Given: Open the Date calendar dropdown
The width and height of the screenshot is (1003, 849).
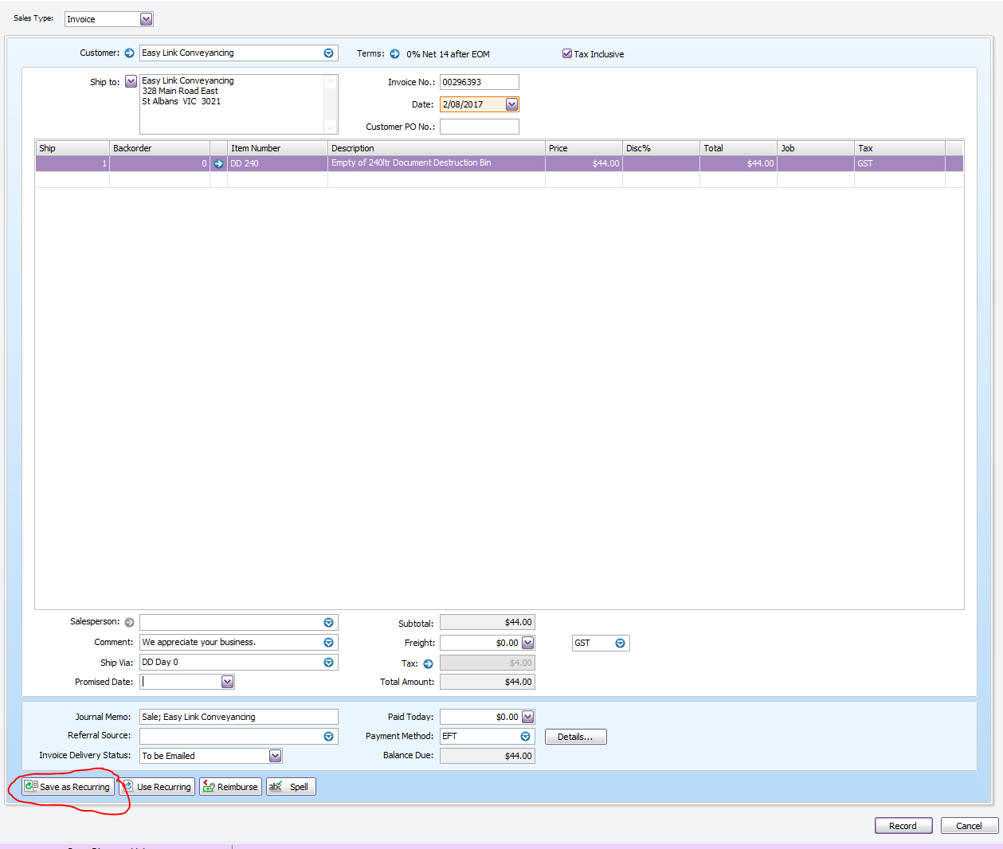Looking at the screenshot, I should (512, 104).
